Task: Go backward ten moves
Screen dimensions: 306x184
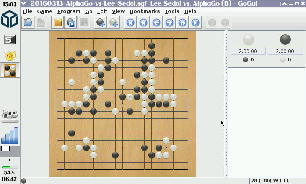Action: [143, 23]
